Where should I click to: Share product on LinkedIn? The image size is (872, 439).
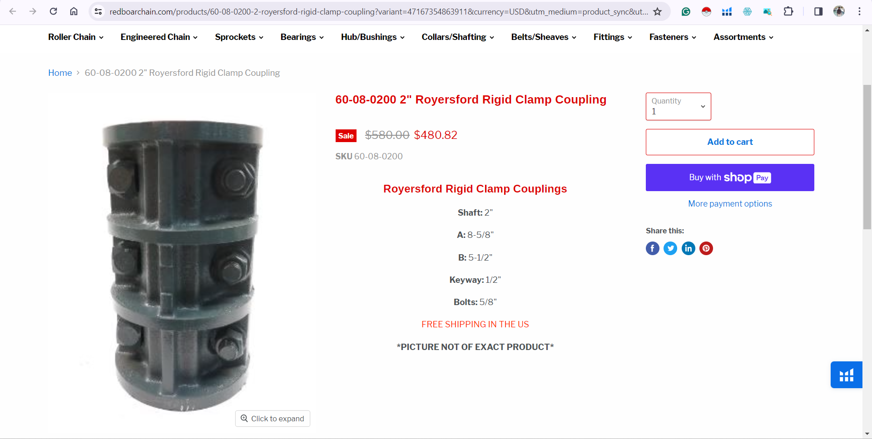689,248
